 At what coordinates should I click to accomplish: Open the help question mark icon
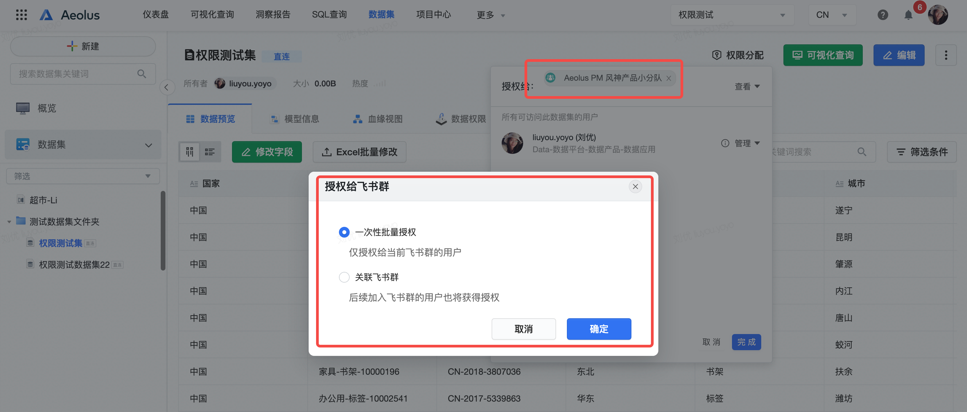883,15
